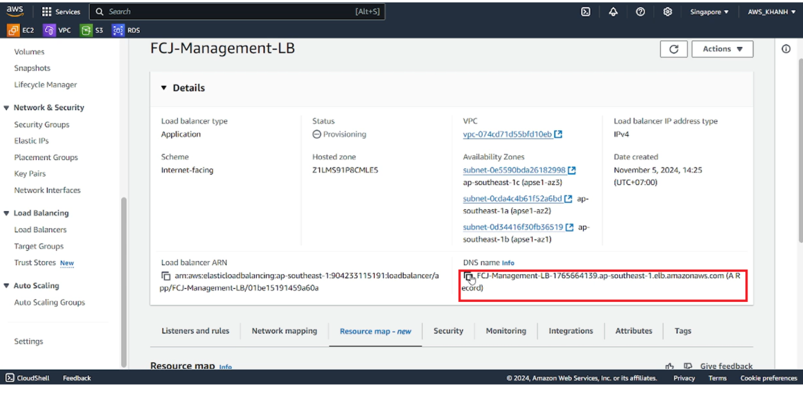Screen dimensions: 803x394
Task: Switch to the Listeners and rules tab
Action: (x=195, y=331)
